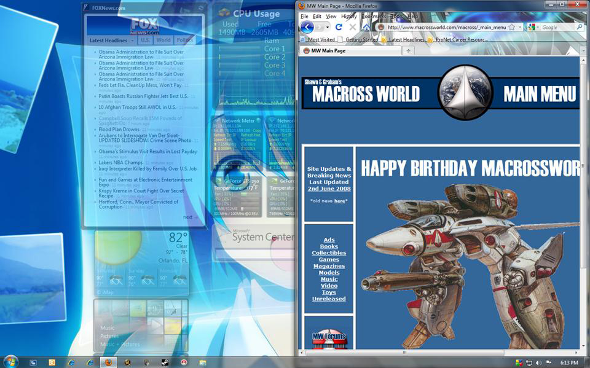The image size is (590, 368).
Task: Open the 'Flood Plan Drowns' headline
Action: 119,129
